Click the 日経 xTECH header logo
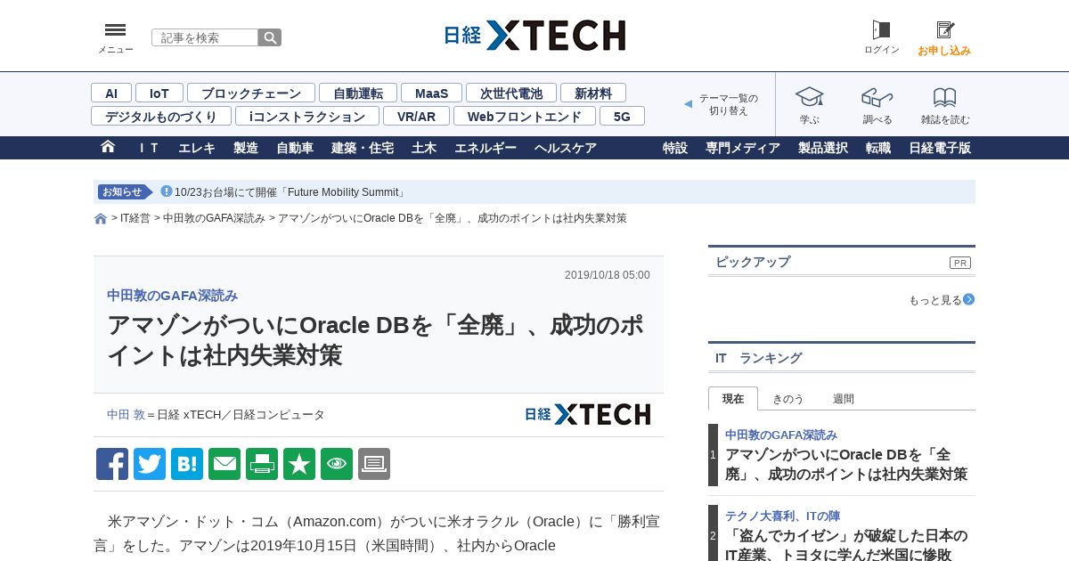The image size is (1069, 561). pos(534,36)
